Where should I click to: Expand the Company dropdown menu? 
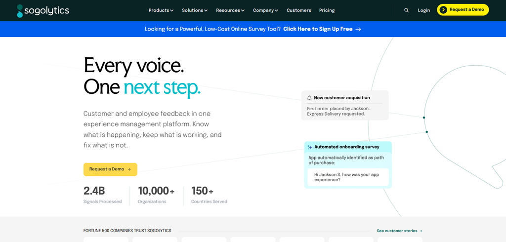pyautogui.click(x=265, y=10)
